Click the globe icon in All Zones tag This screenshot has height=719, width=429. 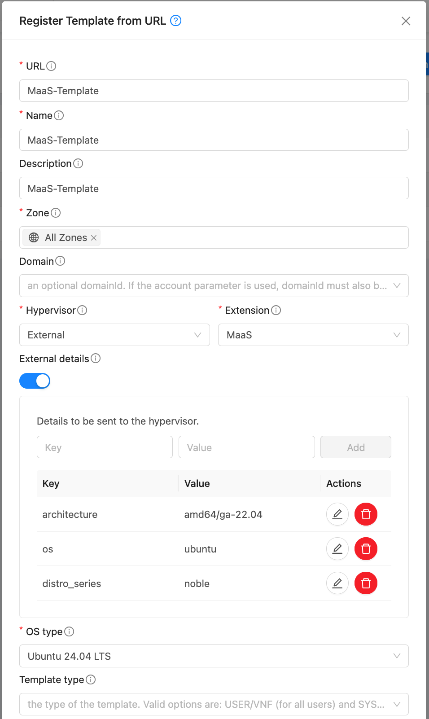click(34, 237)
